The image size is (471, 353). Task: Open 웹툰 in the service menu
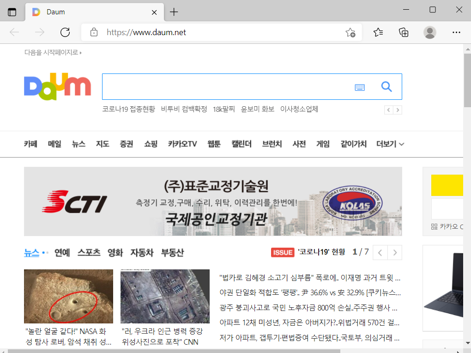(x=214, y=144)
